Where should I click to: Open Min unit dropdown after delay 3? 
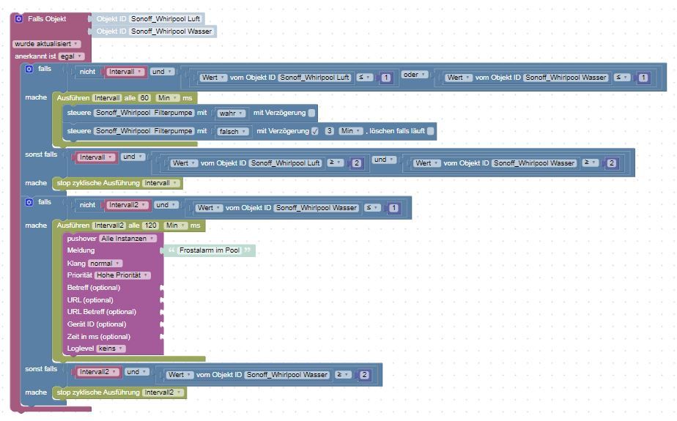[350, 131]
